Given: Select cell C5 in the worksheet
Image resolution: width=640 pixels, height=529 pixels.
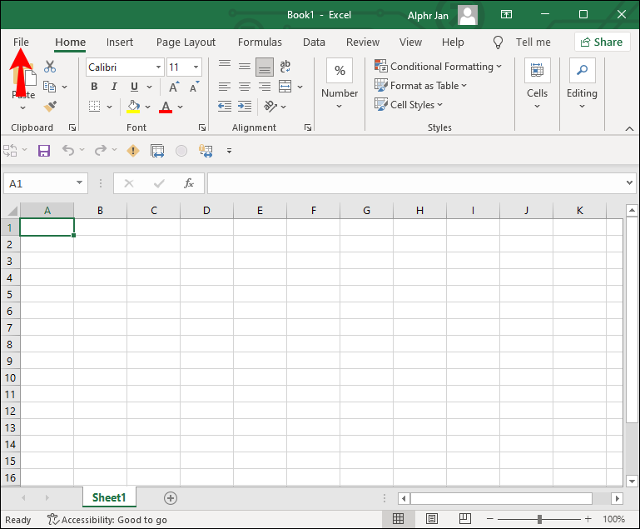Looking at the screenshot, I should [x=153, y=294].
